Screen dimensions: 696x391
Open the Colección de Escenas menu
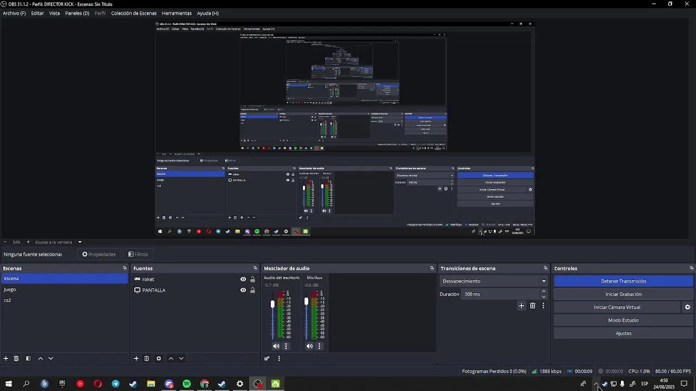click(134, 13)
